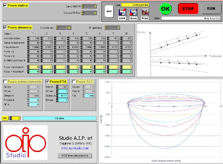Enable the Prova schiacciamento checkbox
This screenshot has width=223, height=164.
pos(5,81)
